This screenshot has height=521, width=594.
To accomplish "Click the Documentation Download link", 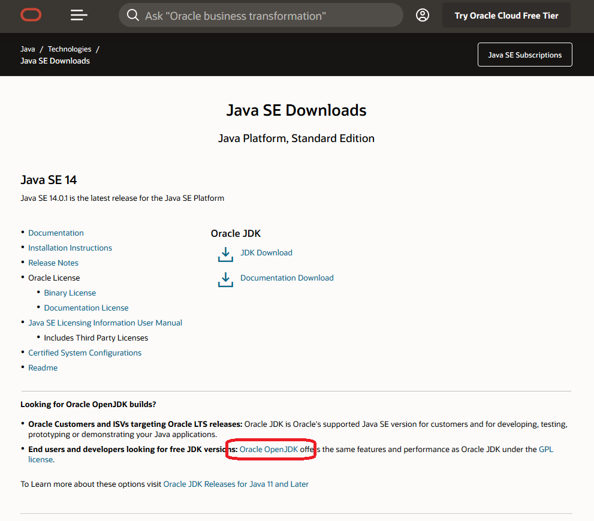I will click(x=287, y=278).
